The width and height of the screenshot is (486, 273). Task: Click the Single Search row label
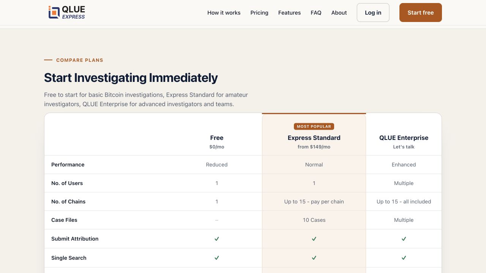pyautogui.click(x=69, y=258)
